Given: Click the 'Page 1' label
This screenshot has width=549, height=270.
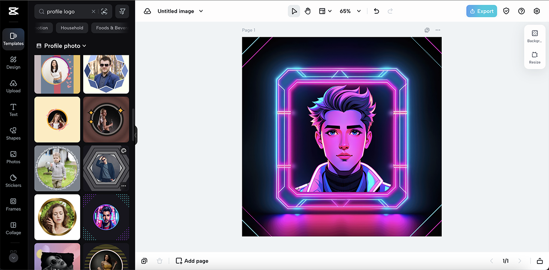Looking at the screenshot, I should pos(249,30).
